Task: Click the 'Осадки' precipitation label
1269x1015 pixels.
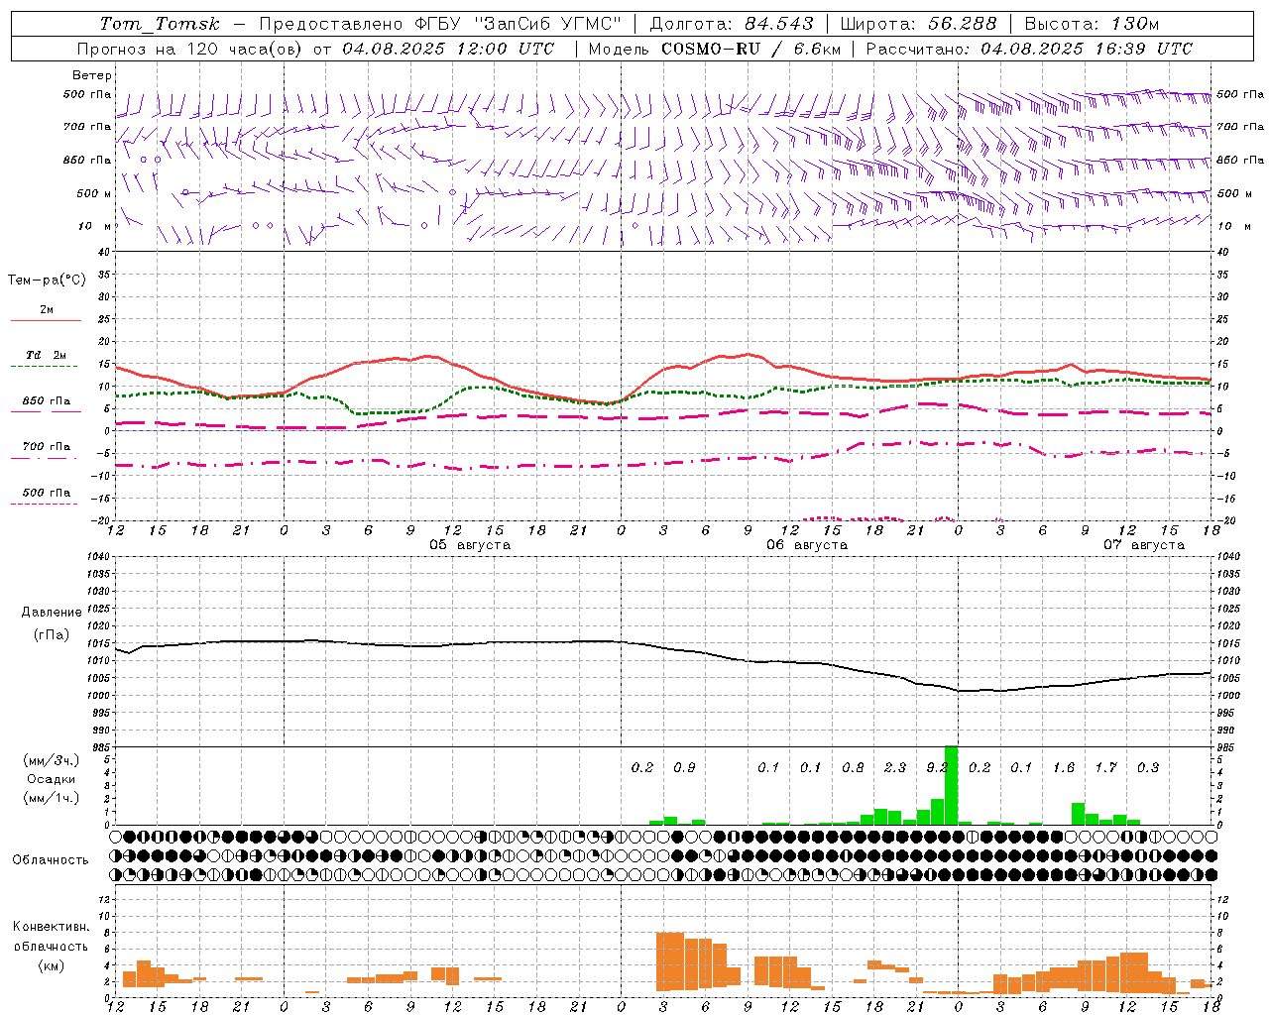Action: click(x=52, y=779)
